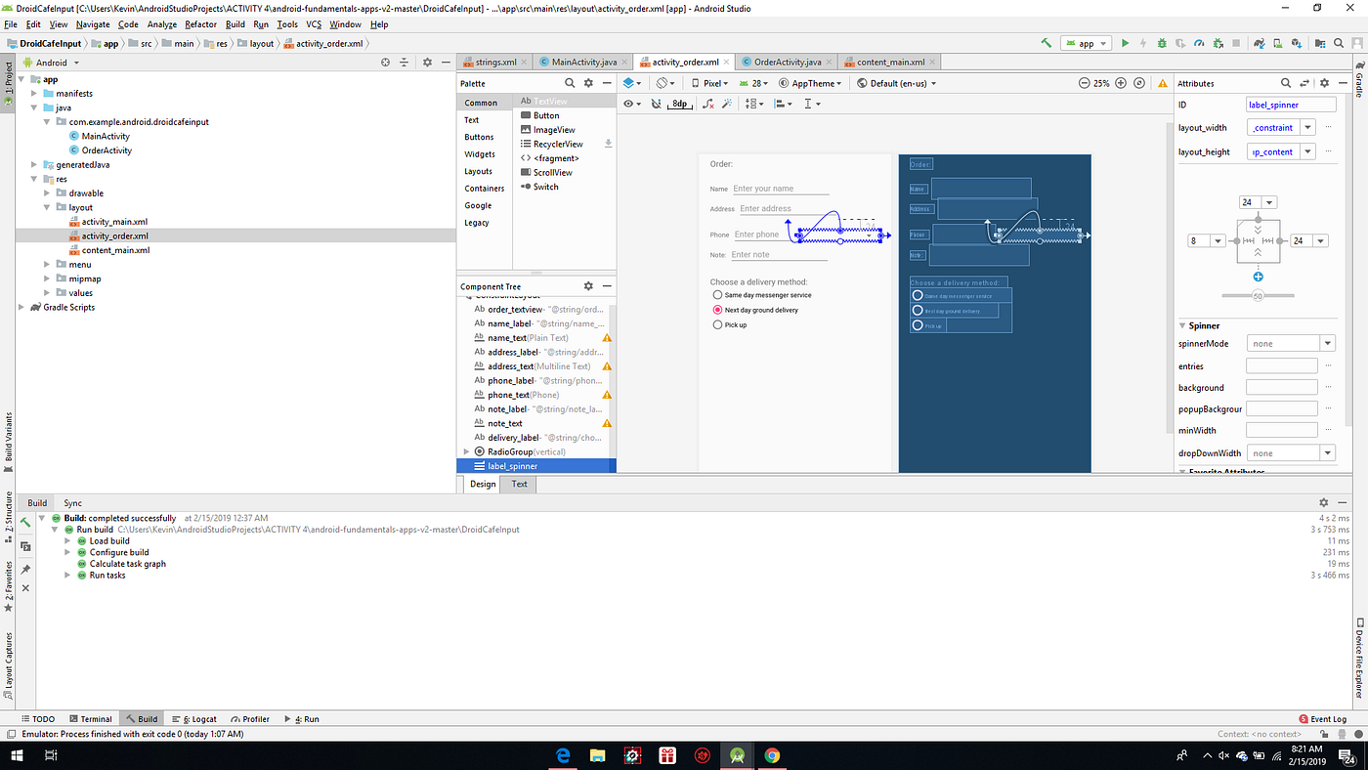
Task: Click the Infer Constraints magic wand
Action: [727, 103]
